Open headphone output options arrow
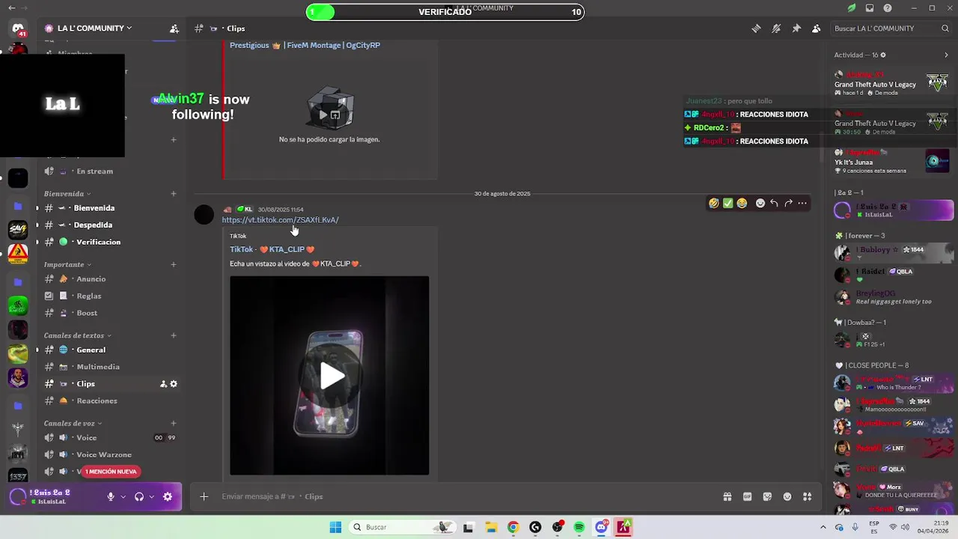 click(151, 496)
